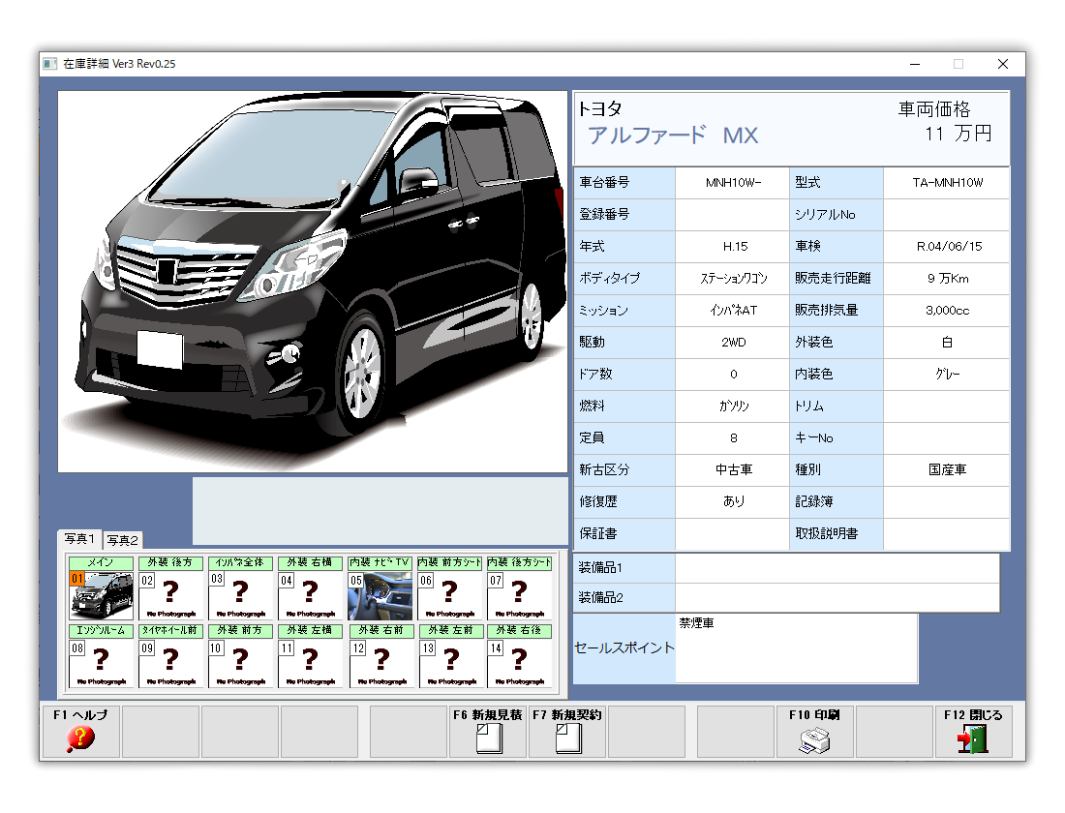This screenshot has height=813, width=1065.
Task: Click the 装備品2 input field
Action: tap(837, 598)
